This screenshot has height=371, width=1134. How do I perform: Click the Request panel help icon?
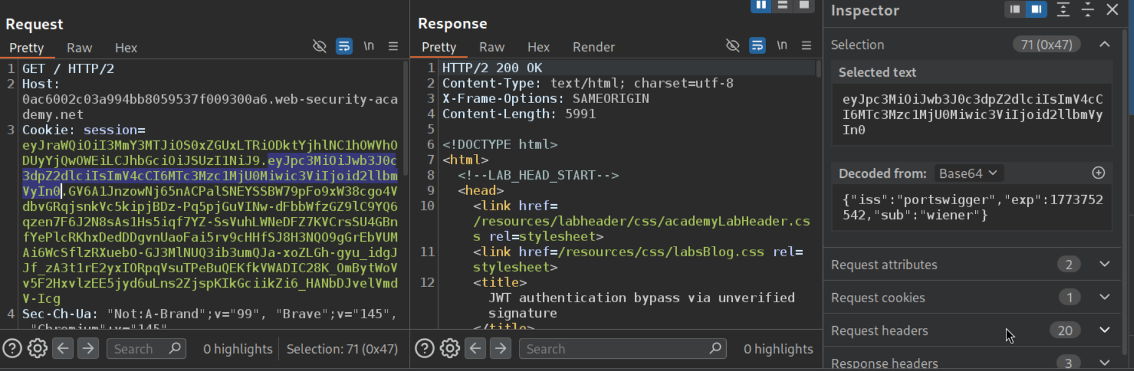(12, 349)
